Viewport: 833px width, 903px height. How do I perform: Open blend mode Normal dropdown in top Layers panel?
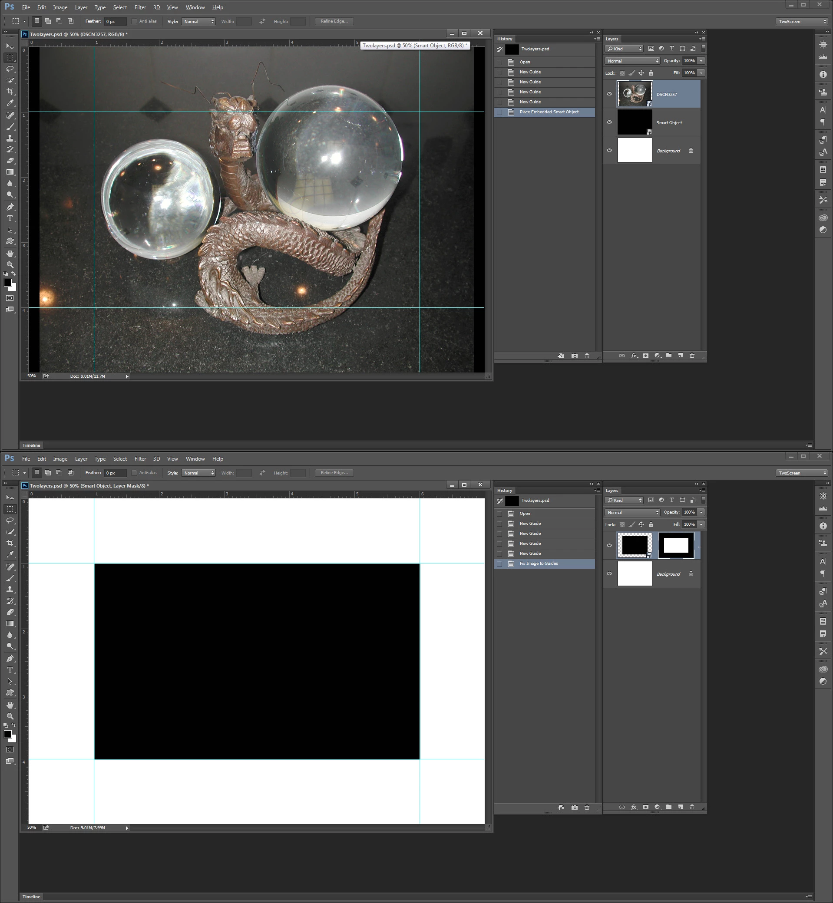[632, 61]
